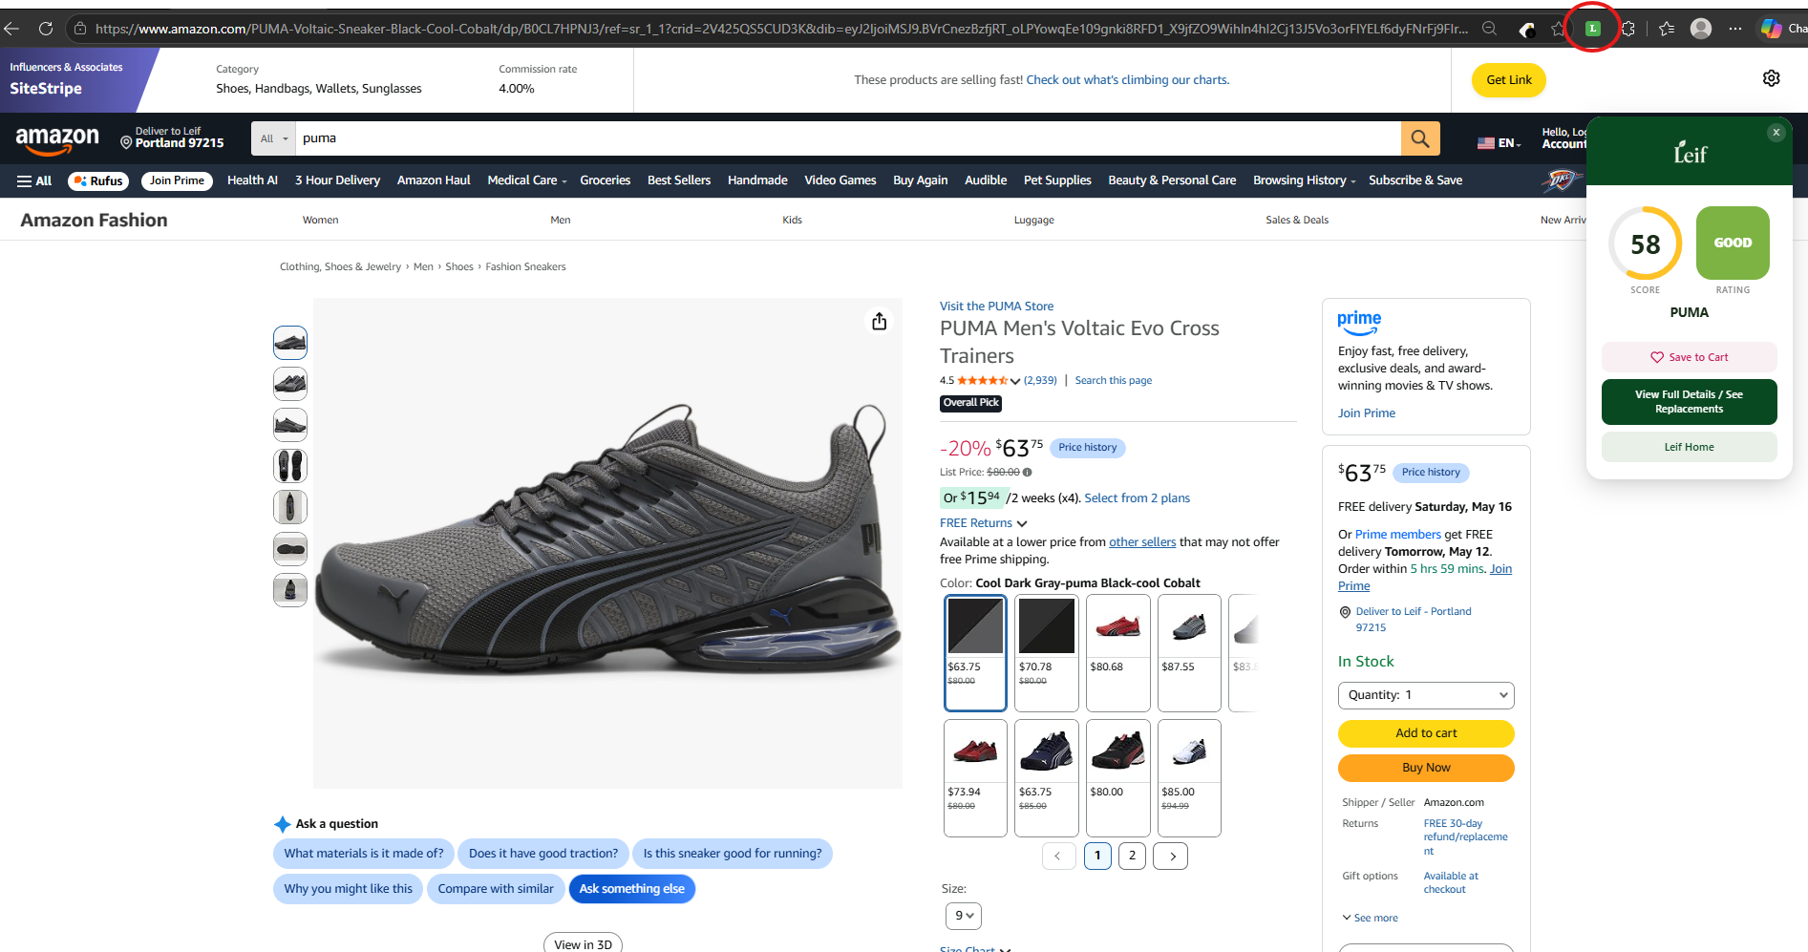Select the Women tab in Amazon Fashion
The image size is (1808, 952).
320,220
